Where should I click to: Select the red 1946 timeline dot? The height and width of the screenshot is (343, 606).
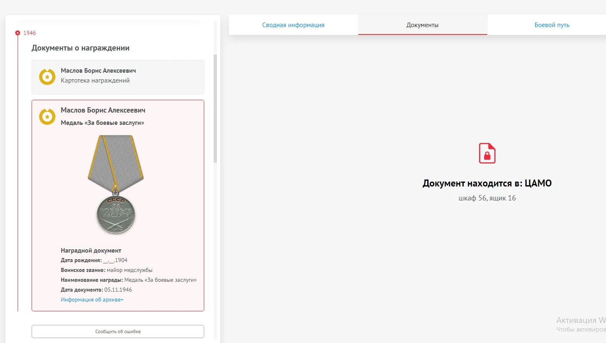17,33
